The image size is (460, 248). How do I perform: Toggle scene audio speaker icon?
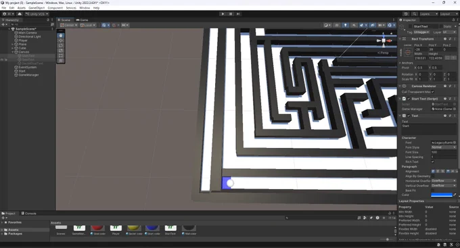click(354, 25)
